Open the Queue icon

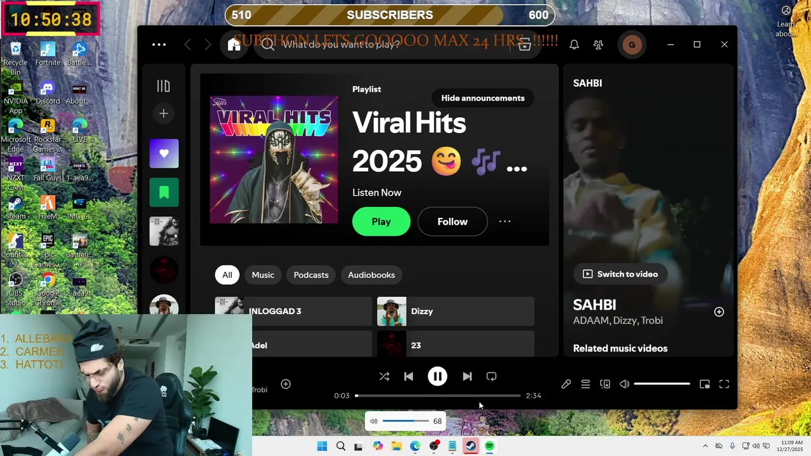pos(585,384)
